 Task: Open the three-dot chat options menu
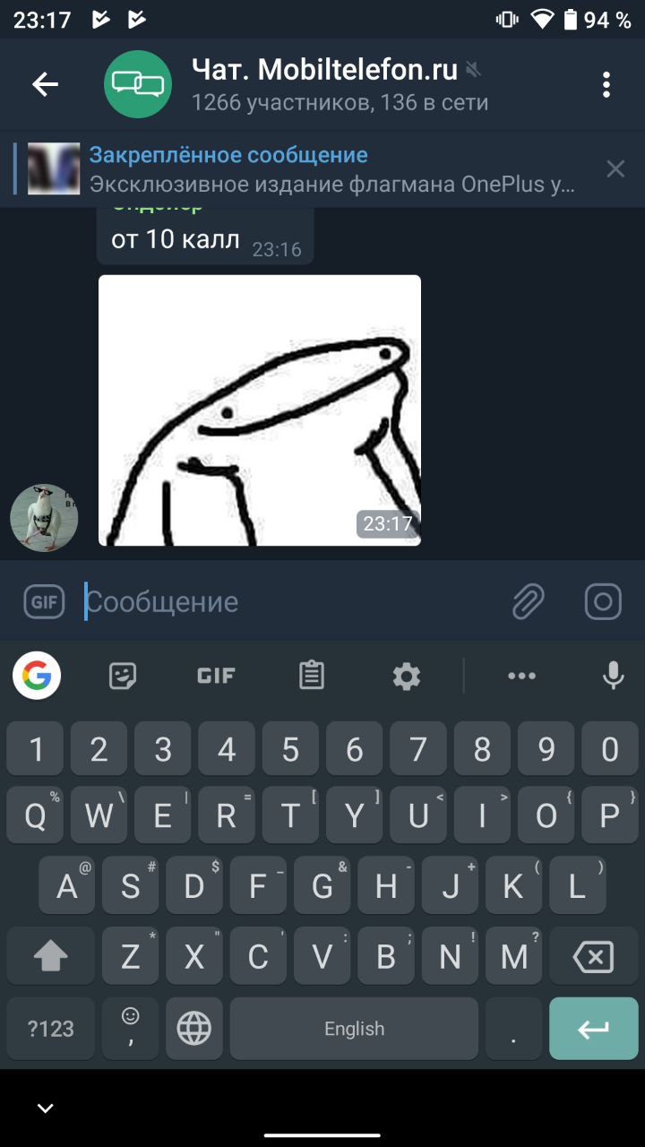point(606,84)
